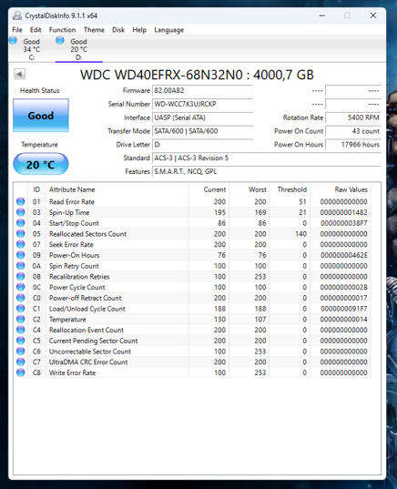Open the Edit menu
This screenshot has height=489, width=397.
36,30
